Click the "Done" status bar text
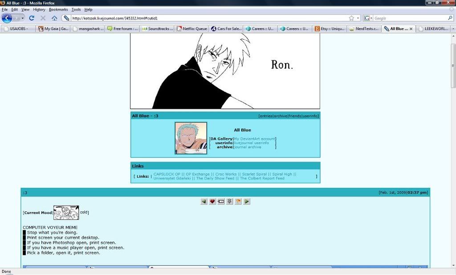 (x=6, y=271)
